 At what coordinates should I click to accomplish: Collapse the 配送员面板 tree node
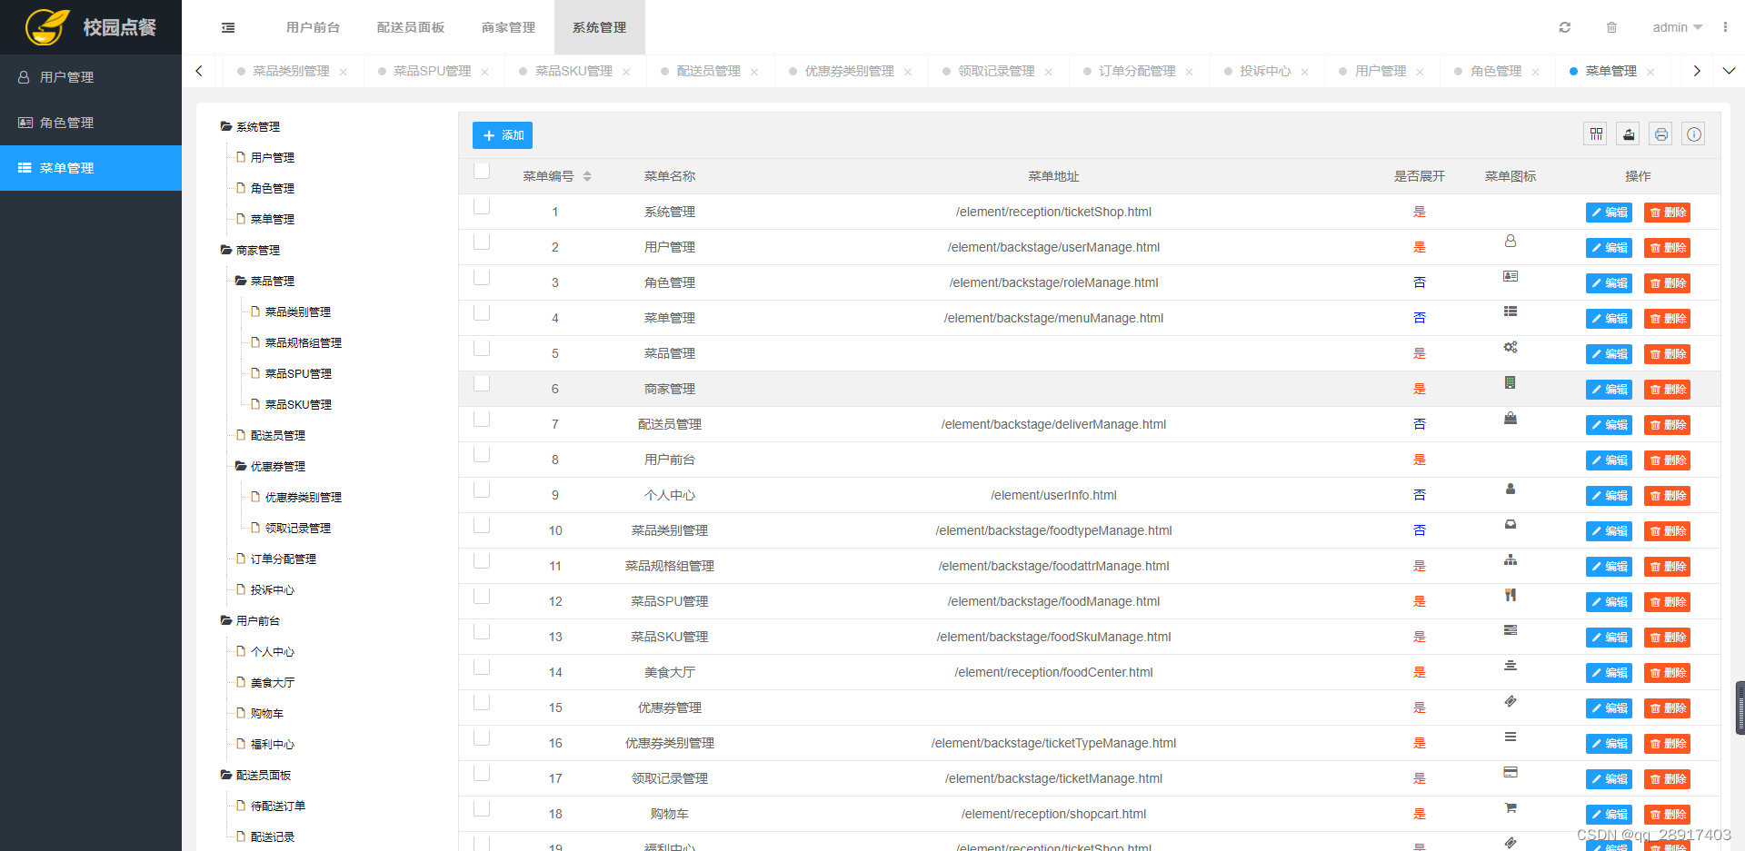click(225, 775)
